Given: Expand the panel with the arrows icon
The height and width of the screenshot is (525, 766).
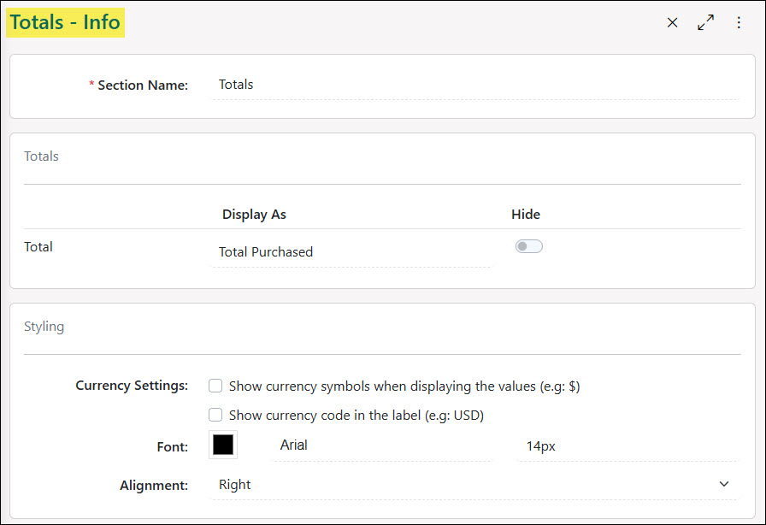Looking at the screenshot, I should (705, 22).
